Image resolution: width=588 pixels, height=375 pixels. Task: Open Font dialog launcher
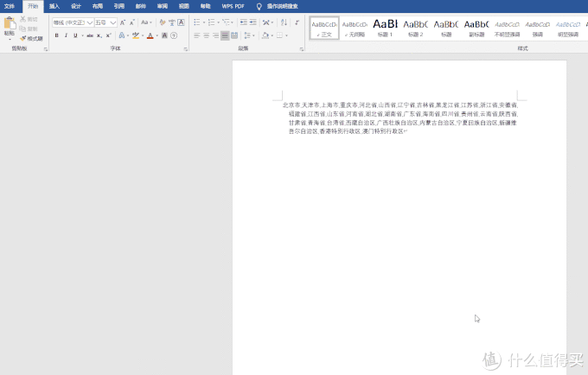pyautogui.click(x=185, y=49)
